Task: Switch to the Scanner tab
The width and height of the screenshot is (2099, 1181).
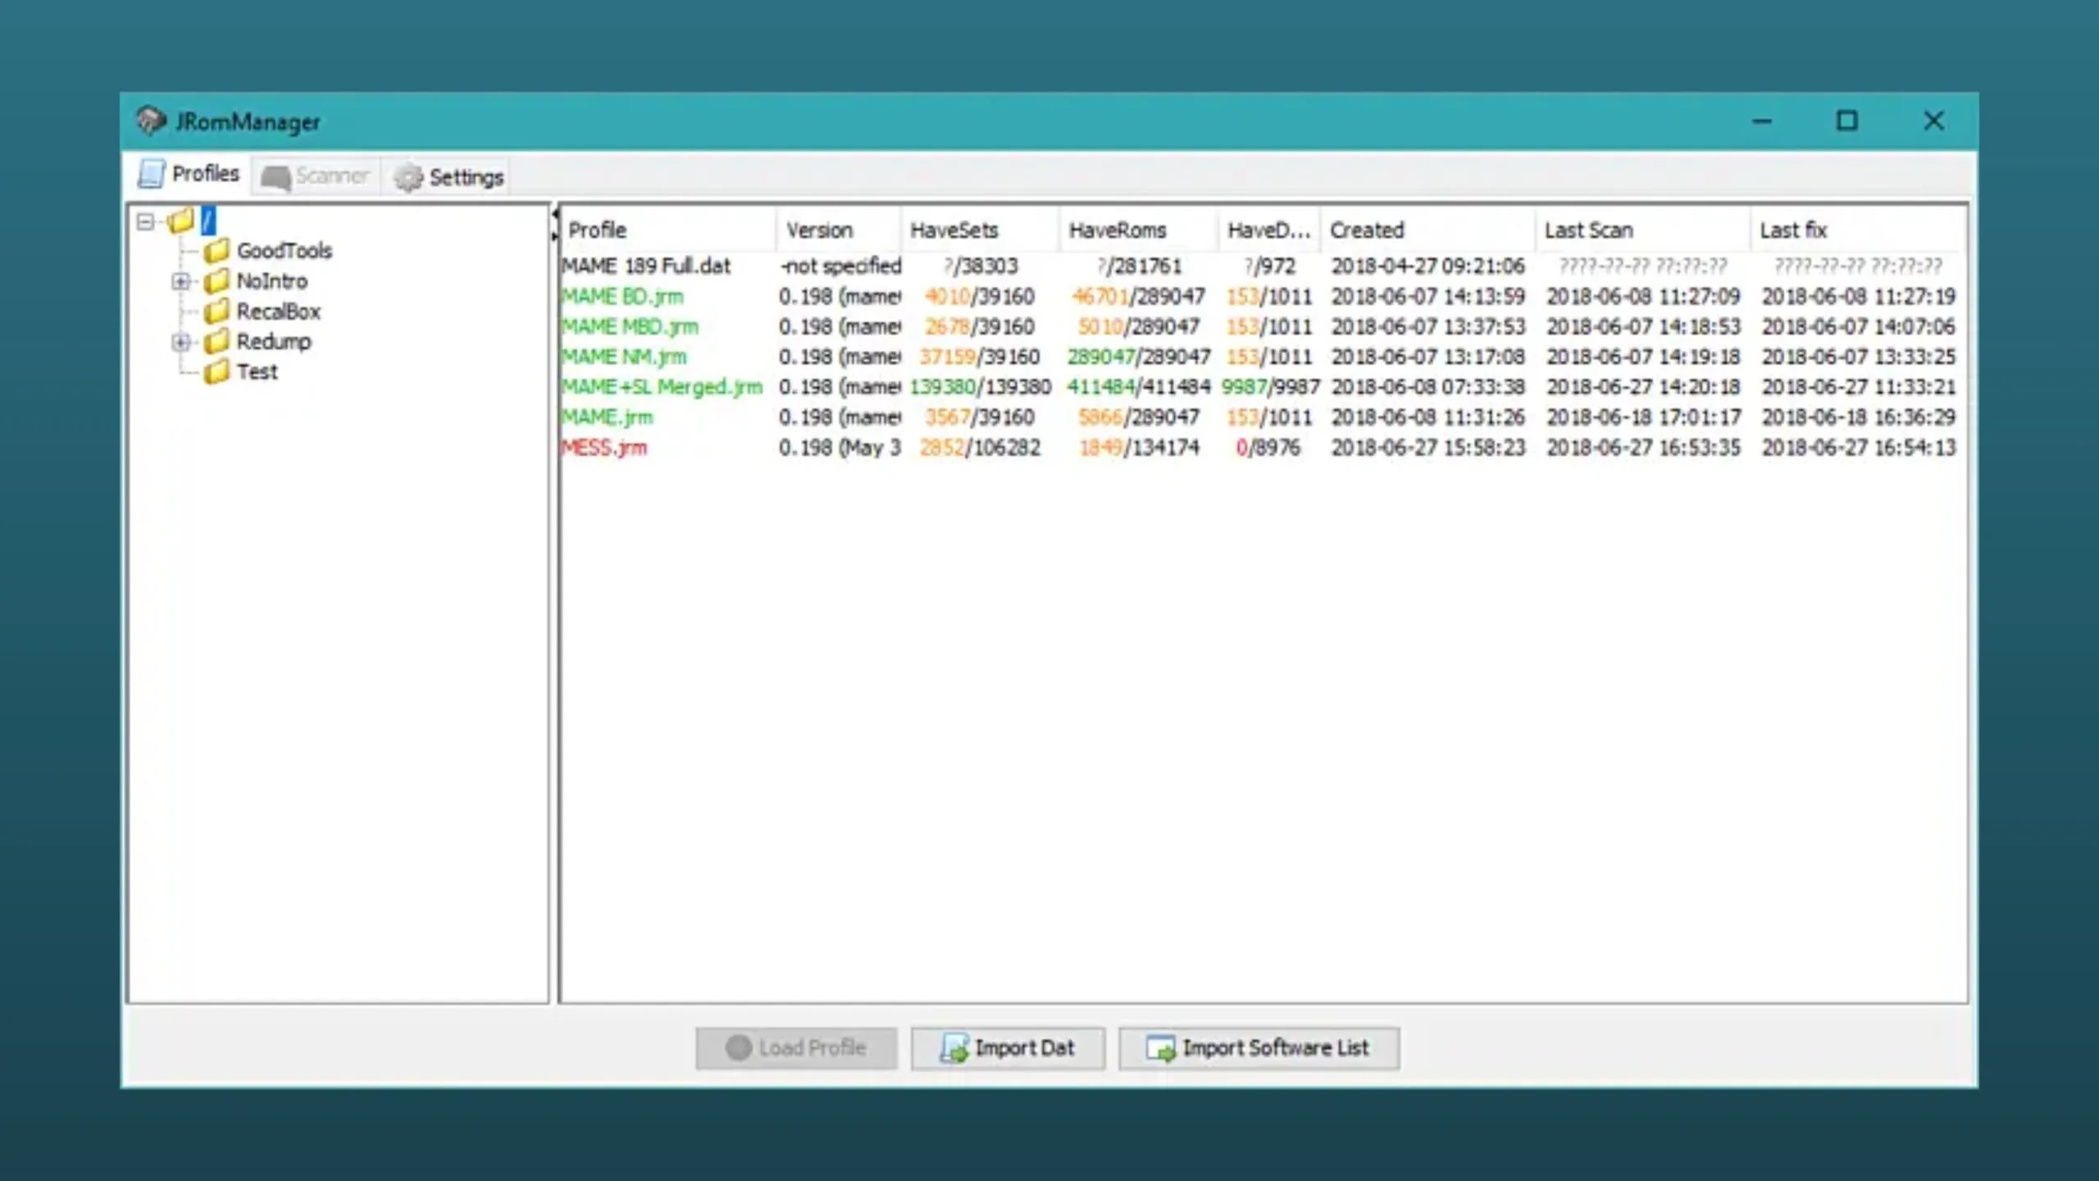Action: click(316, 176)
